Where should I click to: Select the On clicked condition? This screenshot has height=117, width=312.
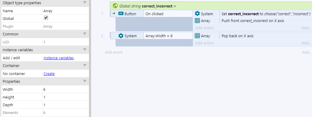[168, 14]
